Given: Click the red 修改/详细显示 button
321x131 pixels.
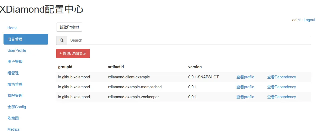Looking at the screenshot, I should click(x=73, y=53).
